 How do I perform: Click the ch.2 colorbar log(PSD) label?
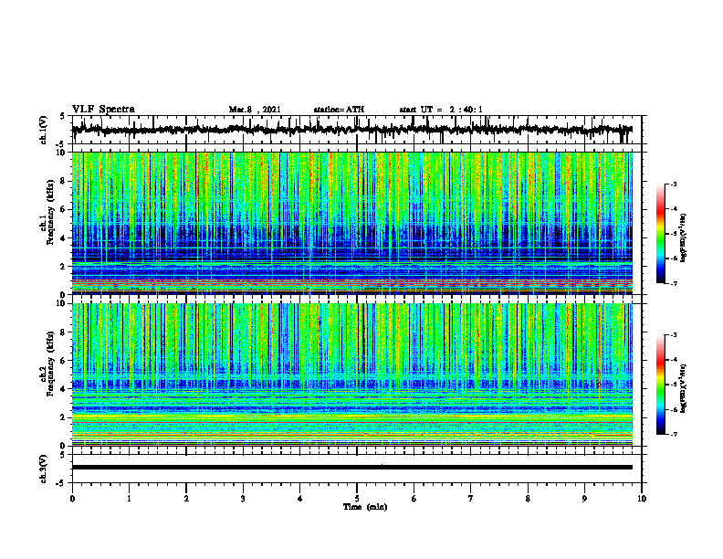684,387
